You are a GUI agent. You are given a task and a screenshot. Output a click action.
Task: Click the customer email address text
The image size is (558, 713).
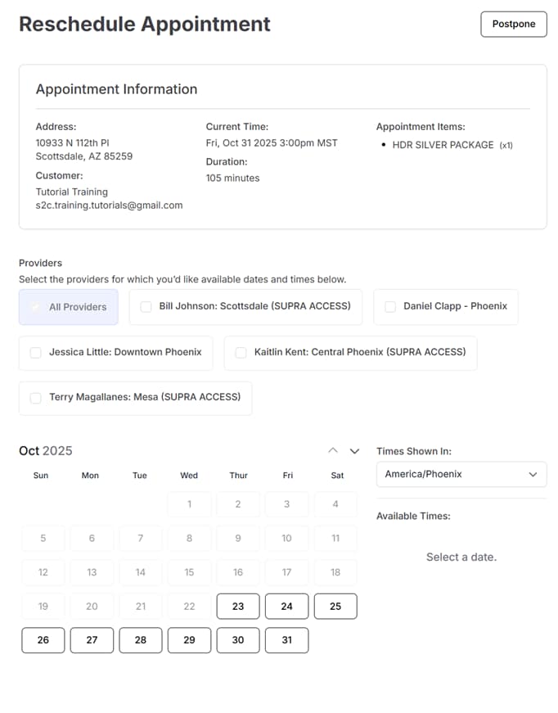click(109, 205)
